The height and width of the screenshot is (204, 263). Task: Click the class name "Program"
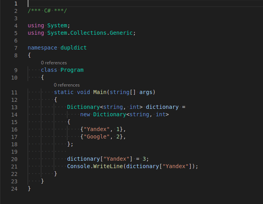(x=72, y=70)
